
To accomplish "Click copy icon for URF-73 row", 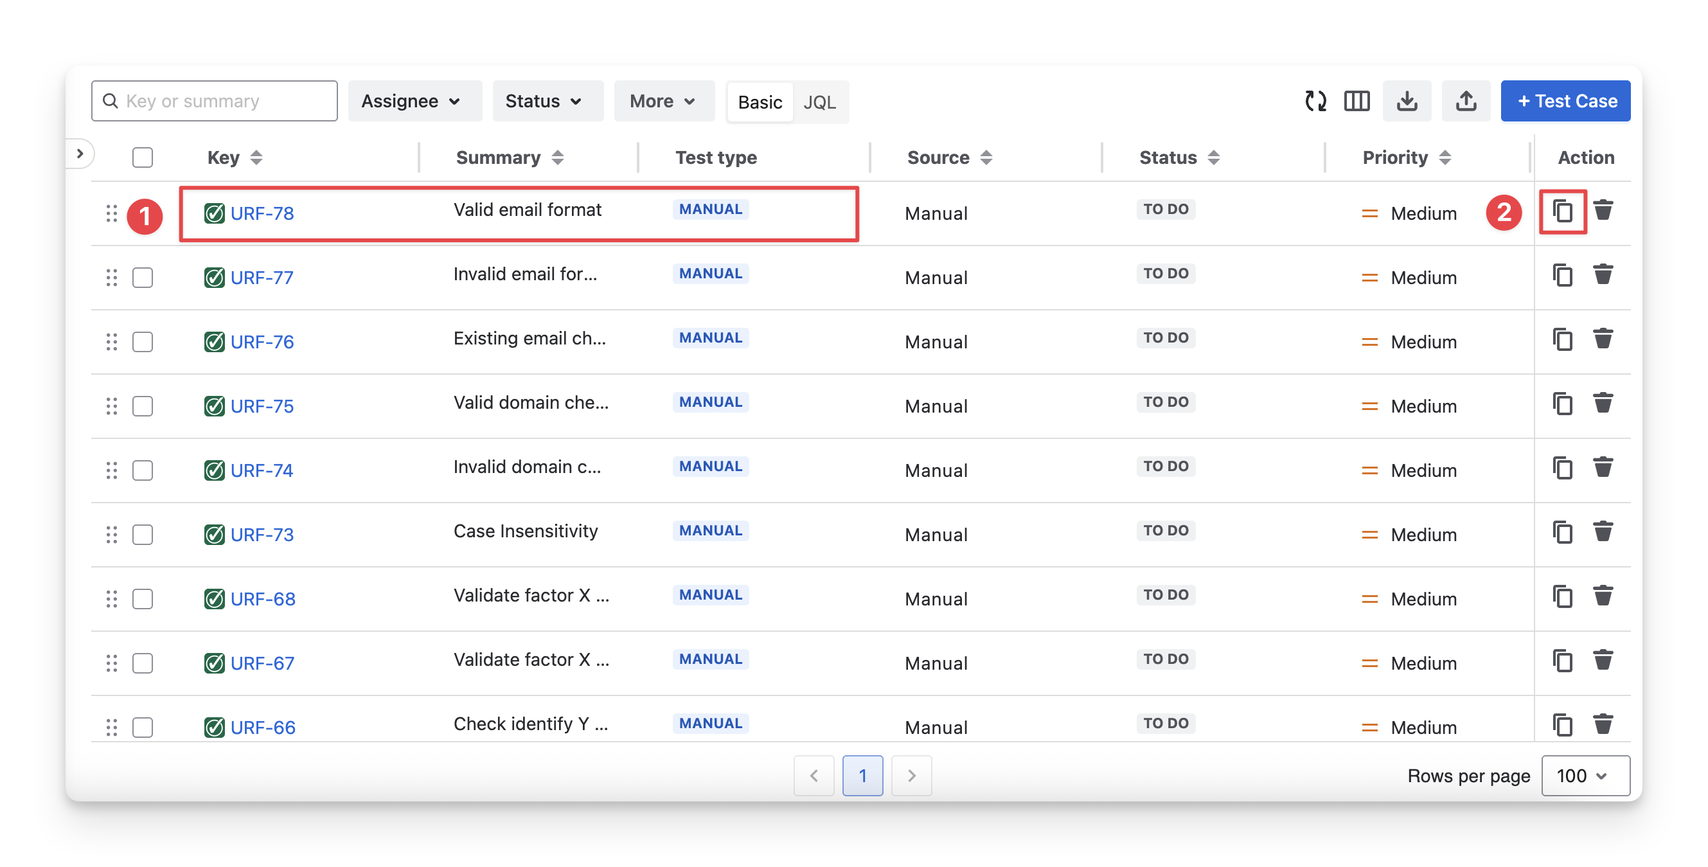I will click(x=1562, y=532).
